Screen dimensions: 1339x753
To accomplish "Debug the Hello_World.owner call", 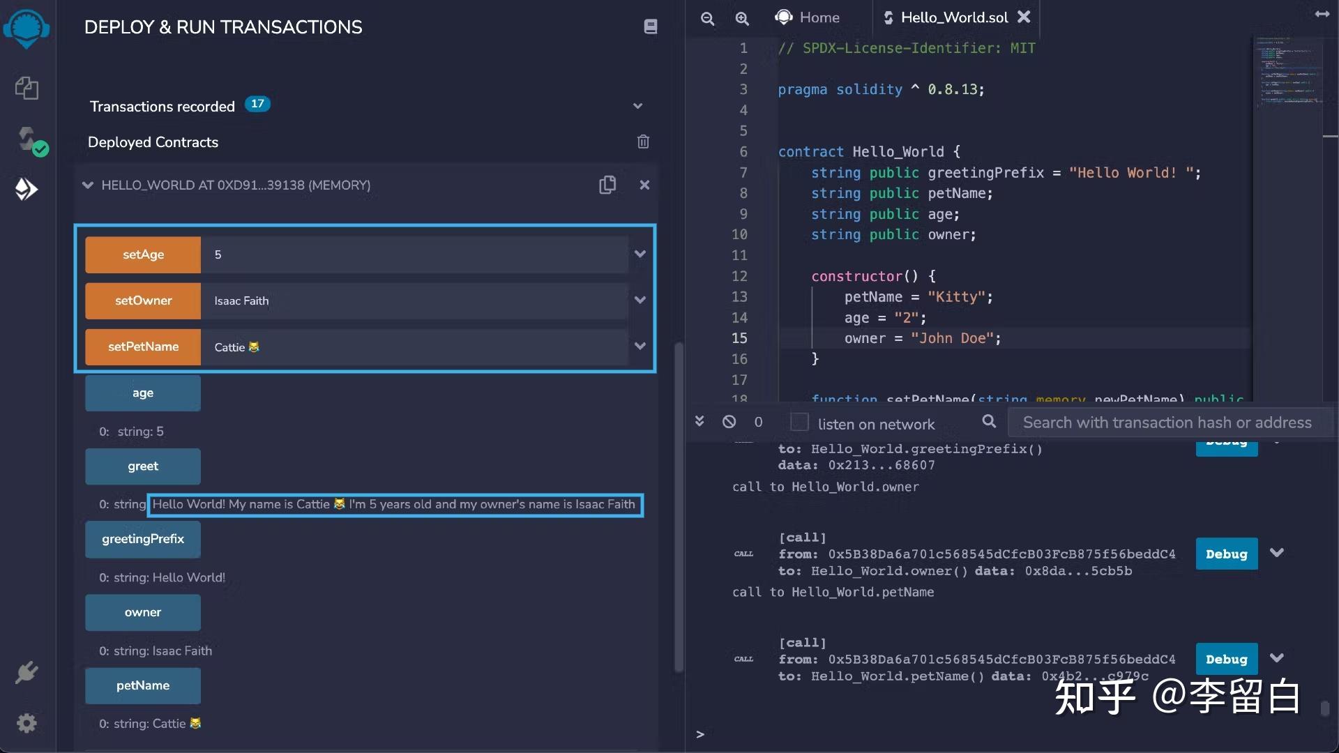I will pyautogui.click(x=1226, y=554).
